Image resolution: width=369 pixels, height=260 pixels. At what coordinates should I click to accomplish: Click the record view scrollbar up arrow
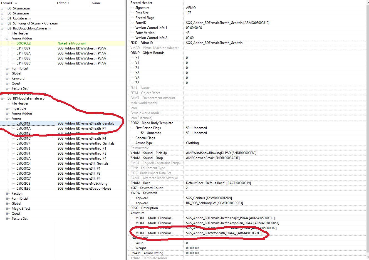pos(368,2)
